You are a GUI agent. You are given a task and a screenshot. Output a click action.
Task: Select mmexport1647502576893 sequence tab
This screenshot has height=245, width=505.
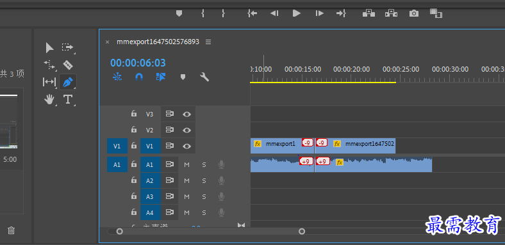click(x=158, y=42)
